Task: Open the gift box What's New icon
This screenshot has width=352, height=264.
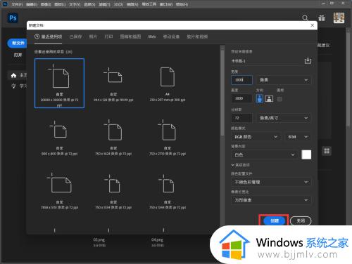Action: tap(322, 18)
